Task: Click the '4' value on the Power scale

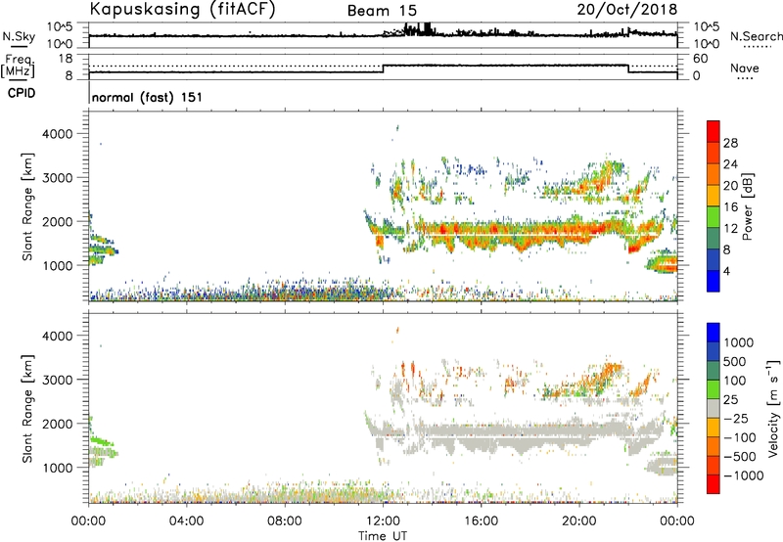Action: pos(727,271)
